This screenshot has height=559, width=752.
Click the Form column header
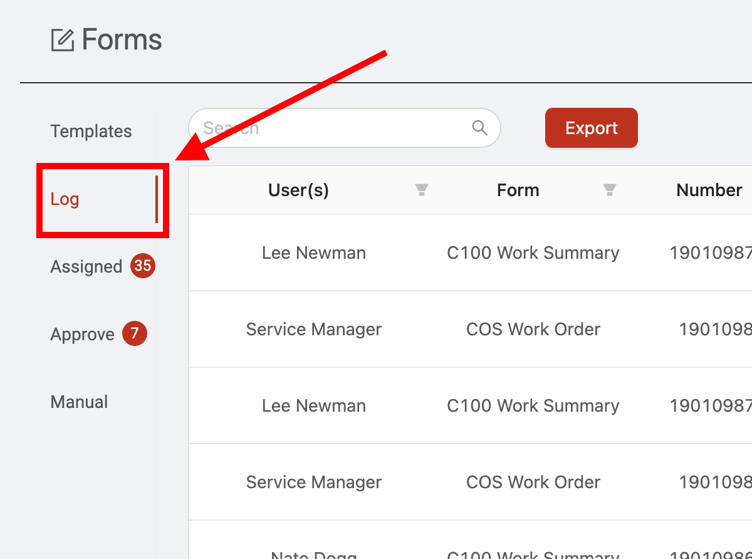pos(518,191)
